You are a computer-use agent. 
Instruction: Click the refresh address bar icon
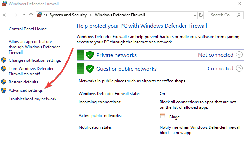pyautogui.click(x=201, y=15)
